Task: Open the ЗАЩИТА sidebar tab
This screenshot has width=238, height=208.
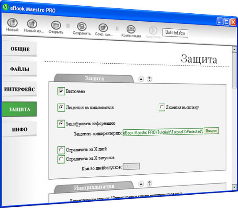Action: pyautogui.click(x=19, y=109)
